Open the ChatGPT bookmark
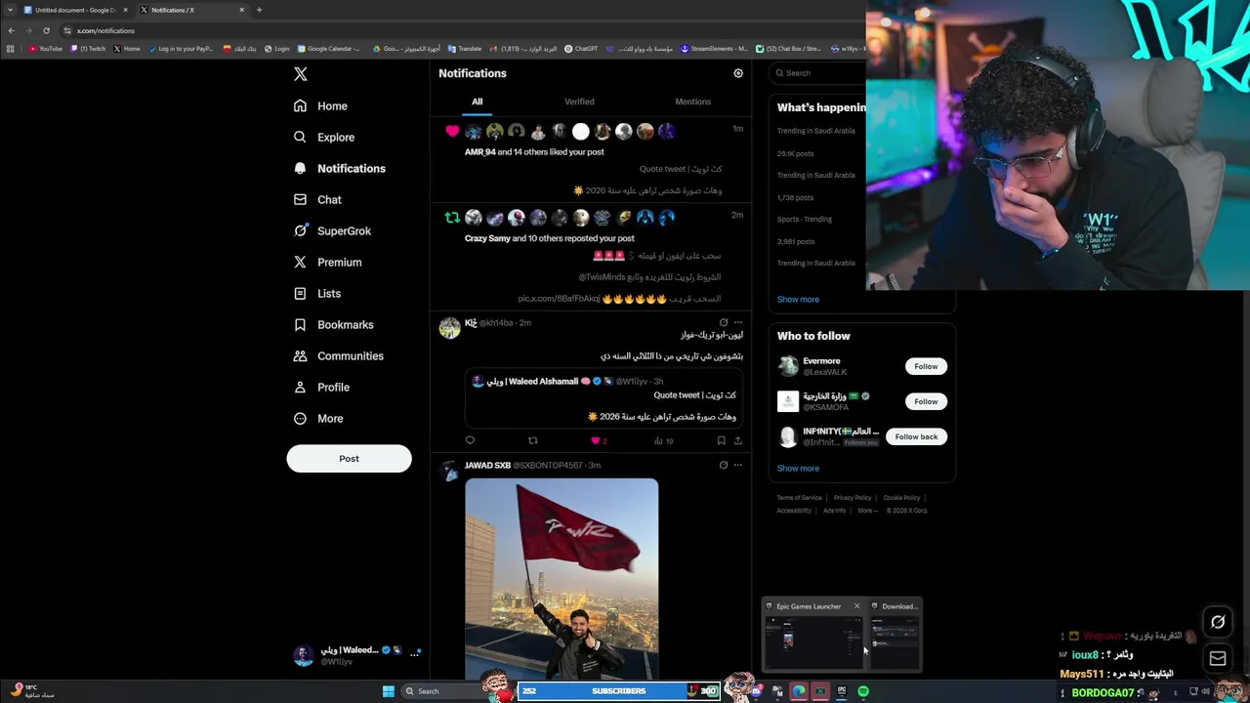Viewport: 1250px width, 703px height. 581,48
